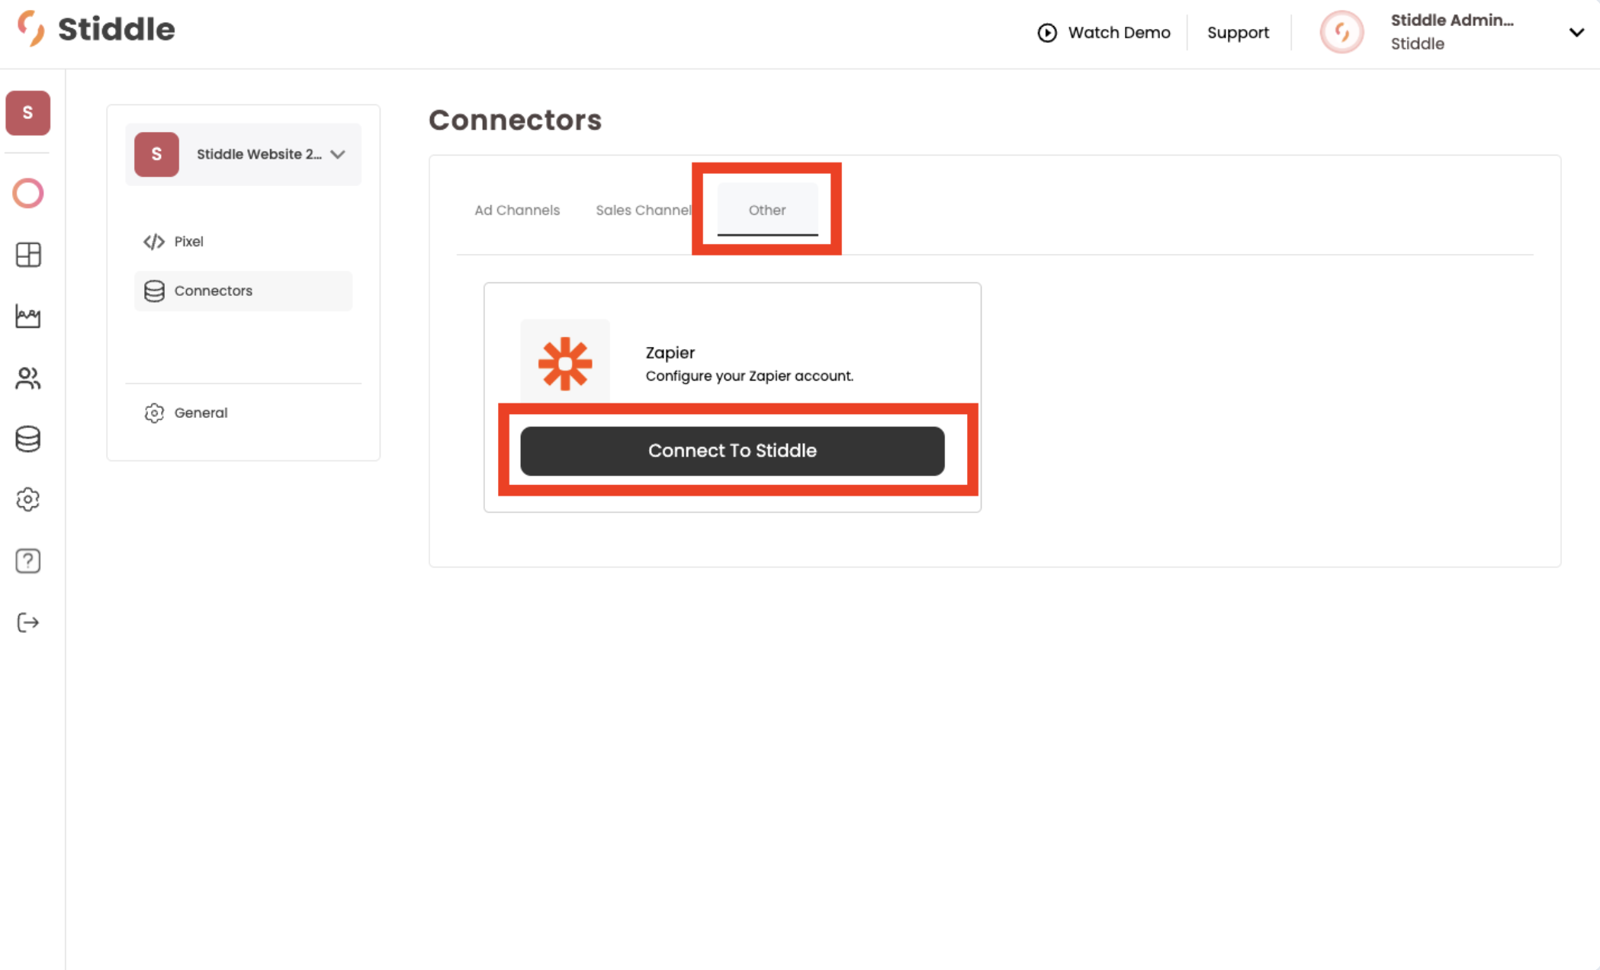Open the Stiddle Admin account menu chevron
This screenshot has width=1600, height=970.
click(x=1576, y=32)
